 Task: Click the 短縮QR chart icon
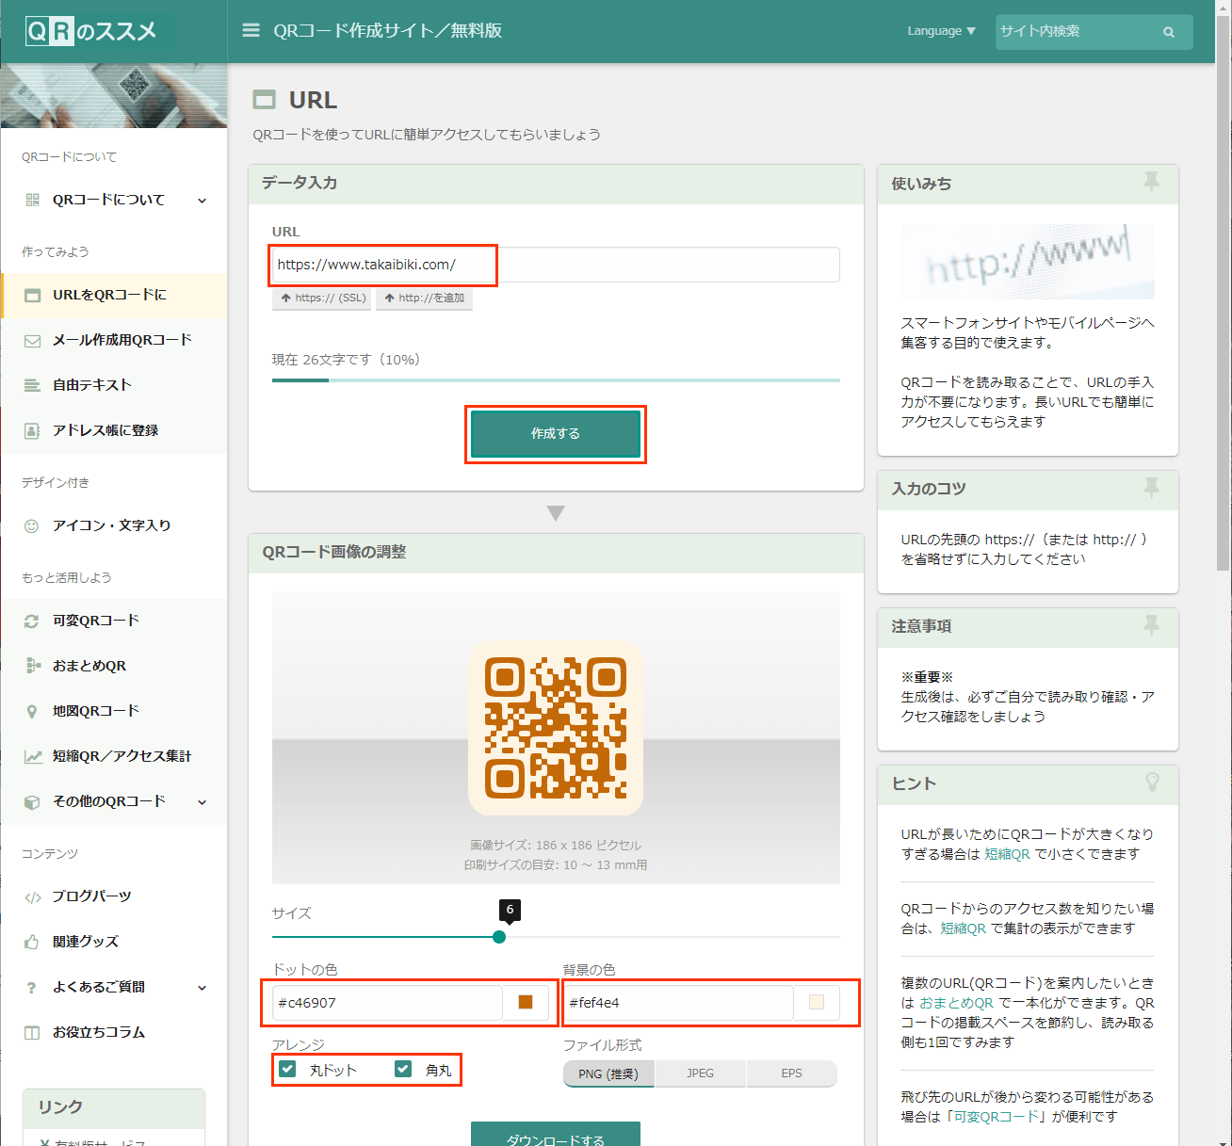(32, 756)
